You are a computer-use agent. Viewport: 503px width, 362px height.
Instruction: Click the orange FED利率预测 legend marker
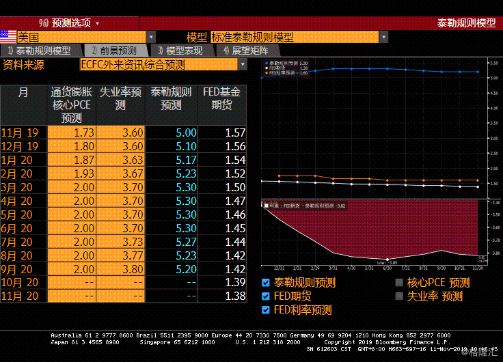[266, 72]
